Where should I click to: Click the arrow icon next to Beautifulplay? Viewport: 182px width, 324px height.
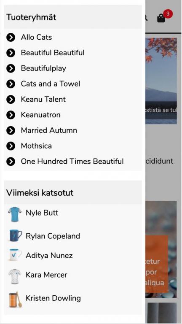[11, 68]
